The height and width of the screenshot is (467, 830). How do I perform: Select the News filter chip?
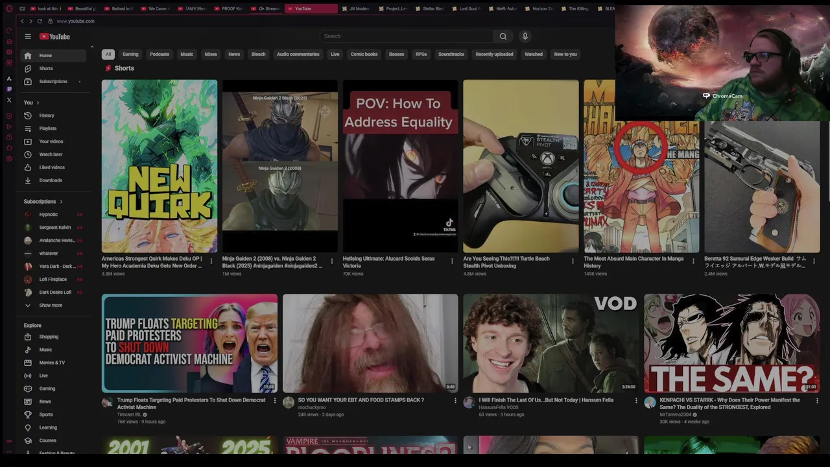coord(234,54)
